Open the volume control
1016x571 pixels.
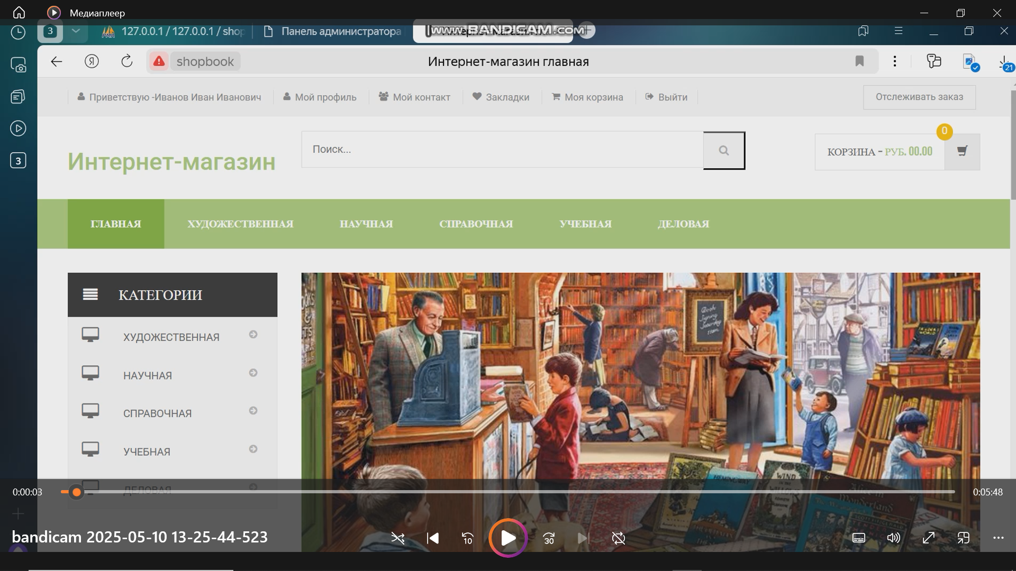coord(893,538)
